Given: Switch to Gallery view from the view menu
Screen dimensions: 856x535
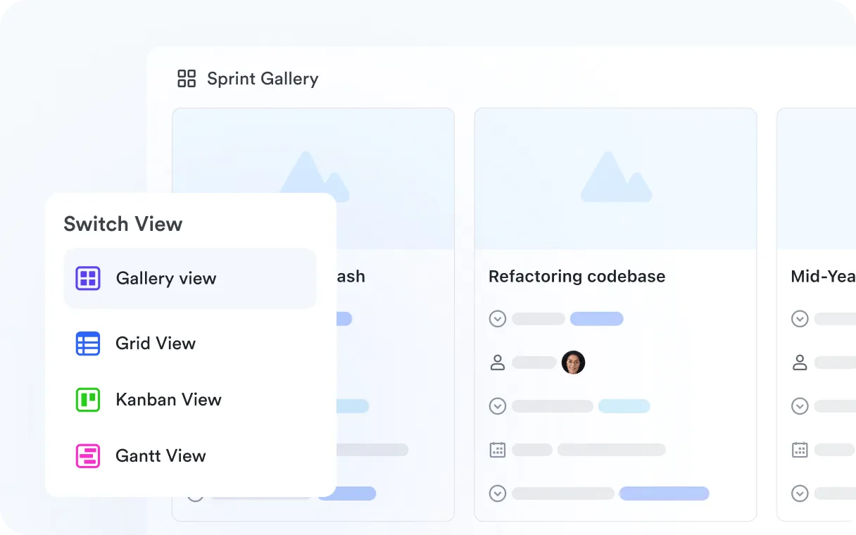Looking at the screenshot, I should click(x=166, y=278).
